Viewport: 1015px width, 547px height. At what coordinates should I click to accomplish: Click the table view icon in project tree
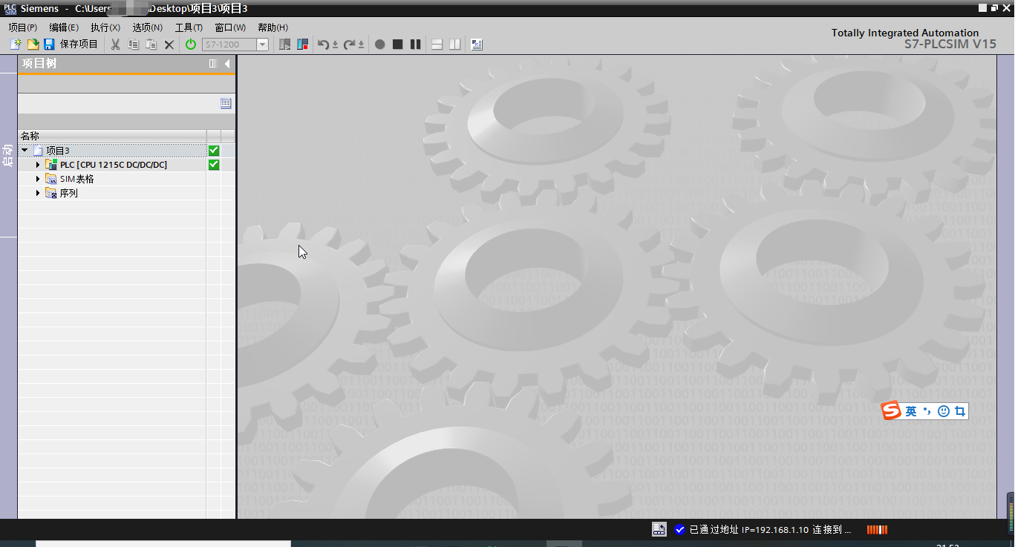coord(226,104)
